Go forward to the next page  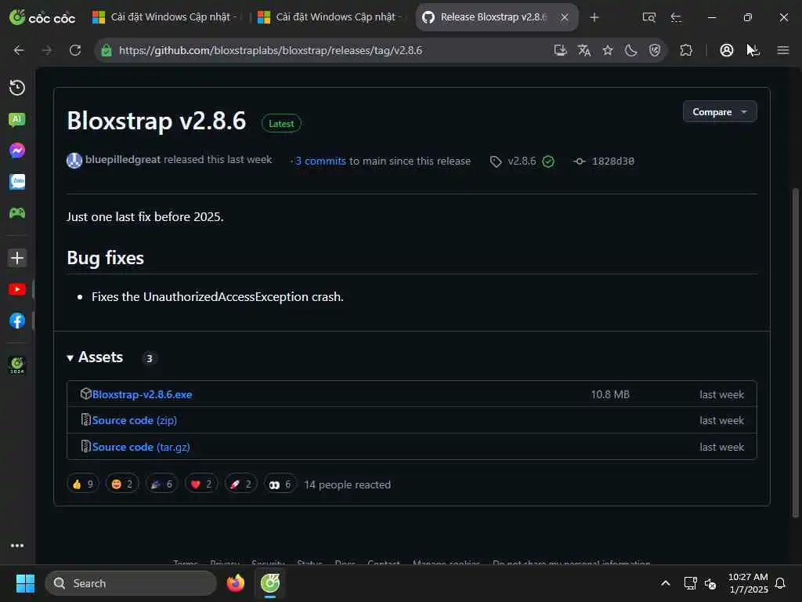[x=46, y=50]
